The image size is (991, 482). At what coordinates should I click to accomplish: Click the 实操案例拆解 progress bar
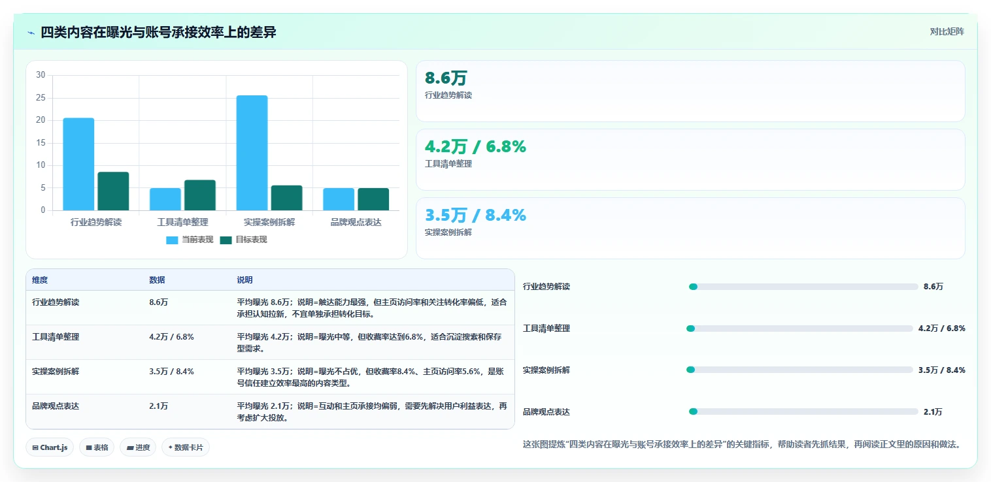tap(799, 370)
